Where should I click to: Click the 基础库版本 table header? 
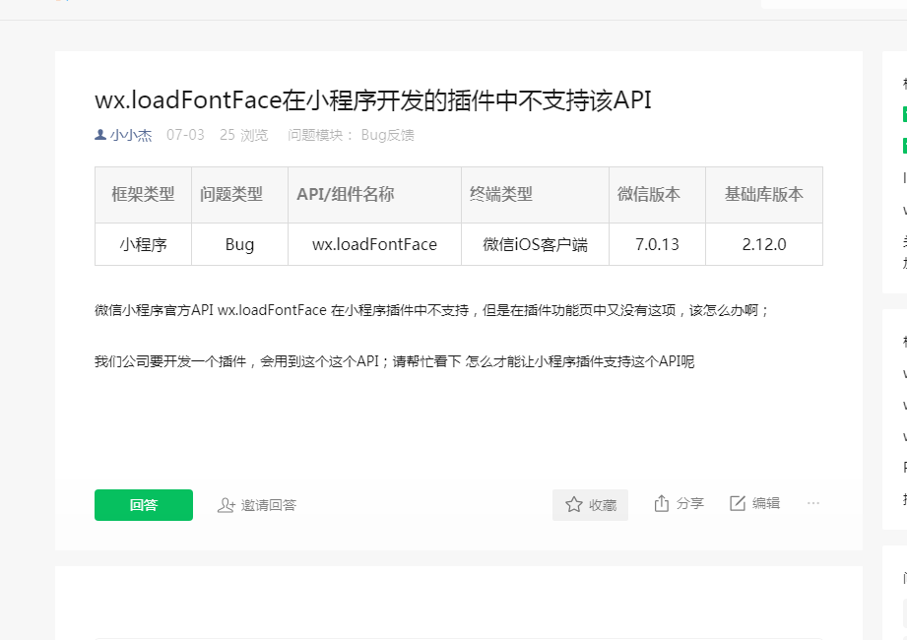coord(764,194)
